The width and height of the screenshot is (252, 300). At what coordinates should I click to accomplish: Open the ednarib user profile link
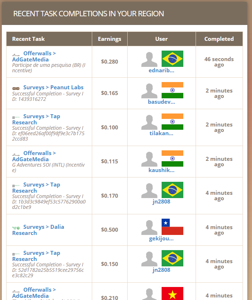pos(162,70)
